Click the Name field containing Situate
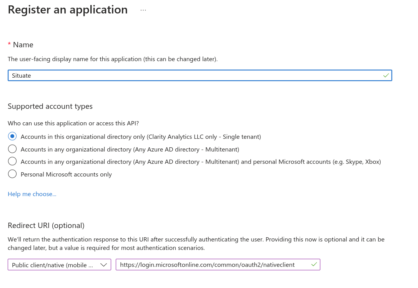 192,76
